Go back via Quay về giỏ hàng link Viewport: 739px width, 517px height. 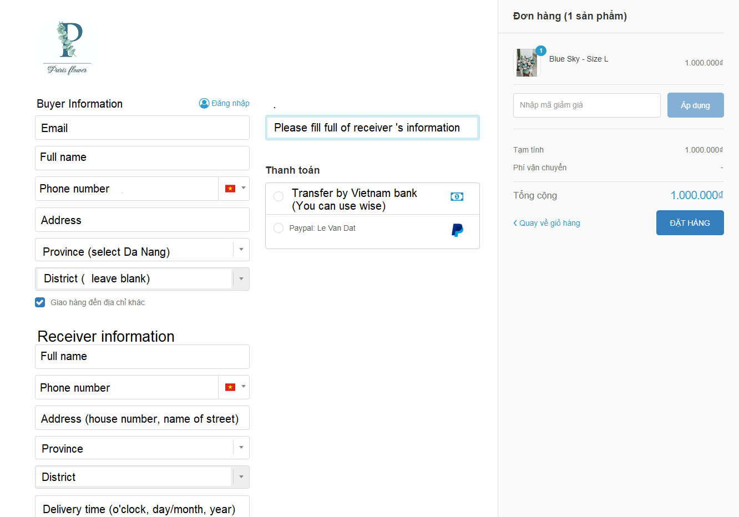547,223
